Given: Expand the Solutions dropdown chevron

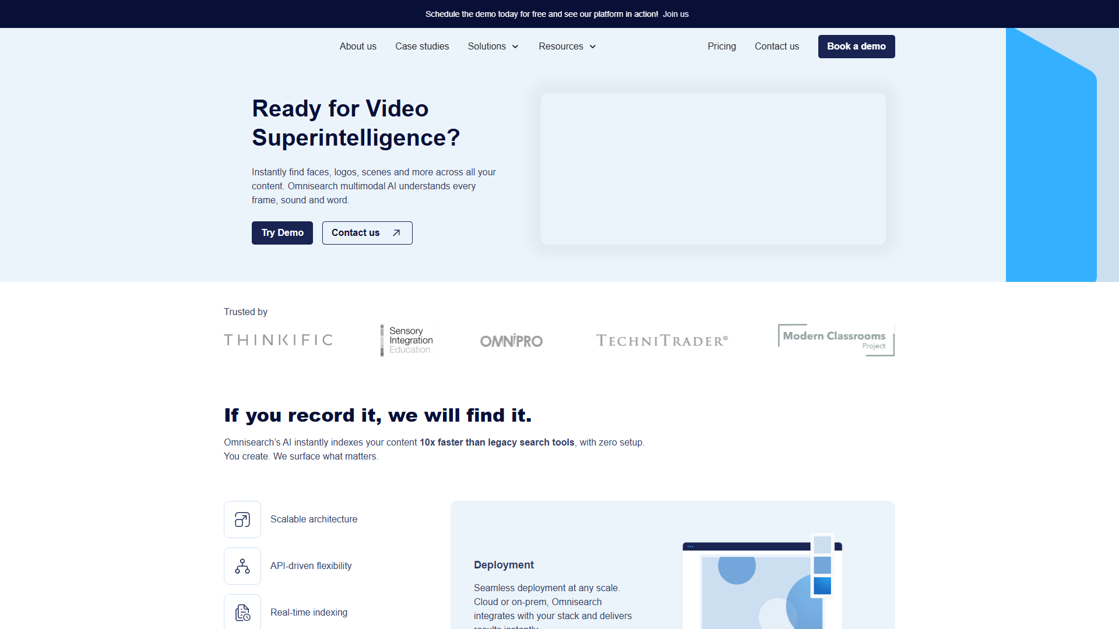Looking at the screenshot, I should tap(515, 47).
